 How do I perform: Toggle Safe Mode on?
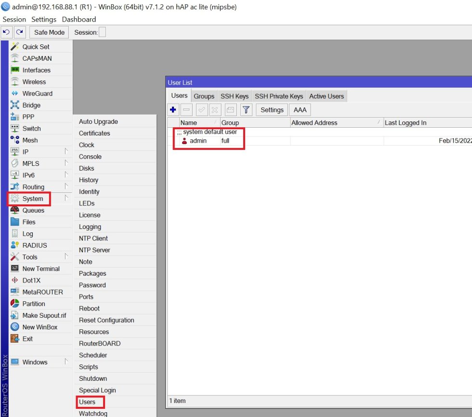[x=49, y=32]
